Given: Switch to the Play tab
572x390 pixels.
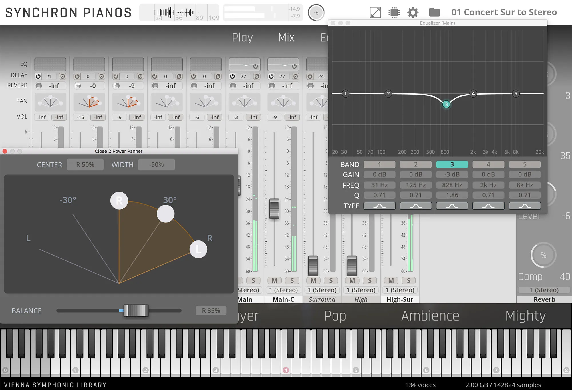Looking at the screenshot, I should click(242, 37).
